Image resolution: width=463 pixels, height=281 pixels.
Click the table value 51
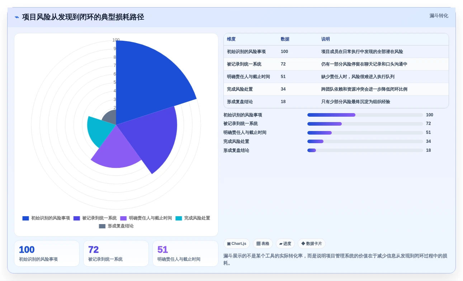coord(283,77)
